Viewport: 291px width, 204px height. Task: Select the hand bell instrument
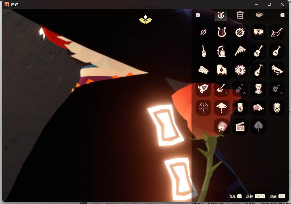point(203,51)
